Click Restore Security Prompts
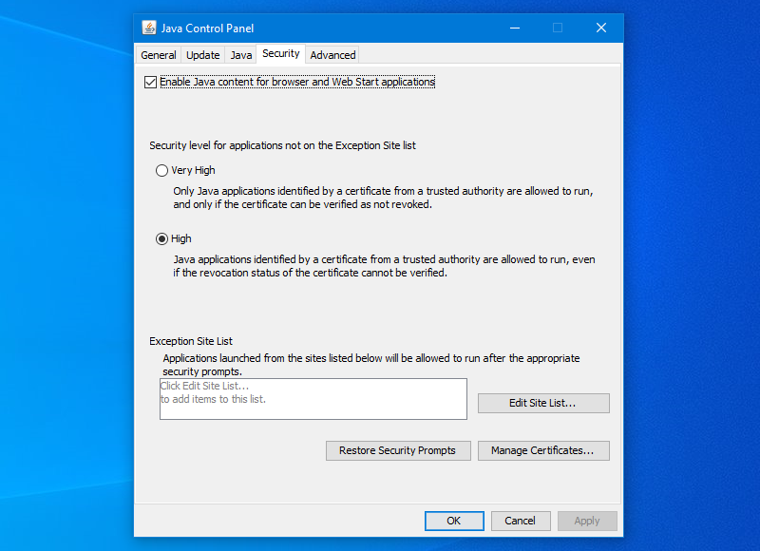The height and width of the screenshot is (551, 760). (x=398, y=450)
